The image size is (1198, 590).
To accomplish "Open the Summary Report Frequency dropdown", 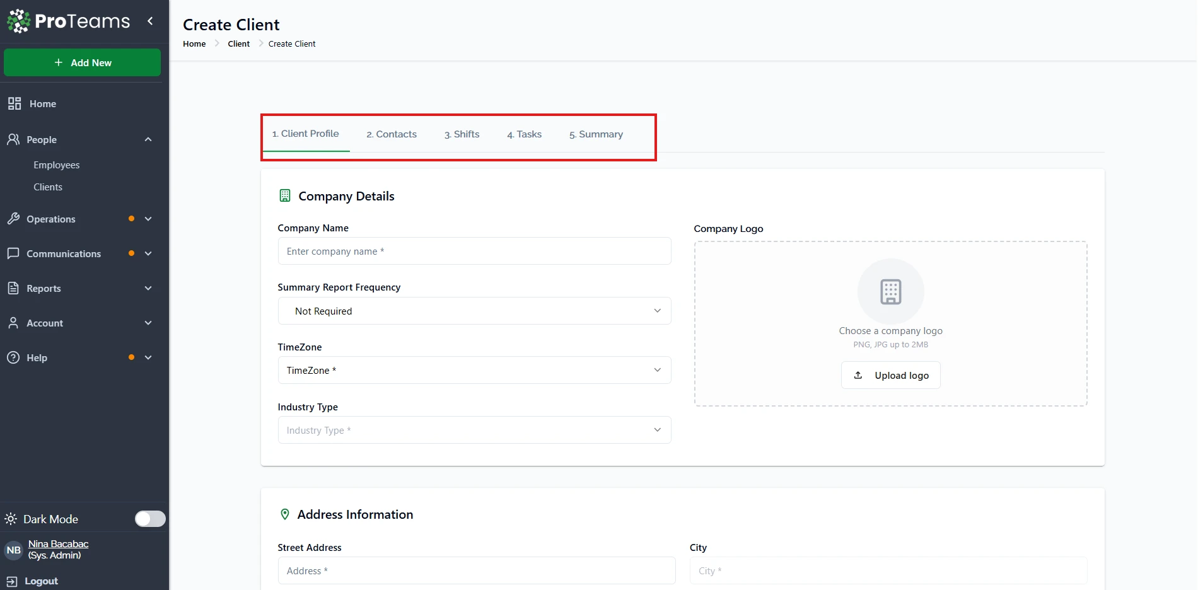I will (x=474, y=311).
